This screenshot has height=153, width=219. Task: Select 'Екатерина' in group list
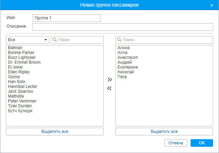[128, 67]
